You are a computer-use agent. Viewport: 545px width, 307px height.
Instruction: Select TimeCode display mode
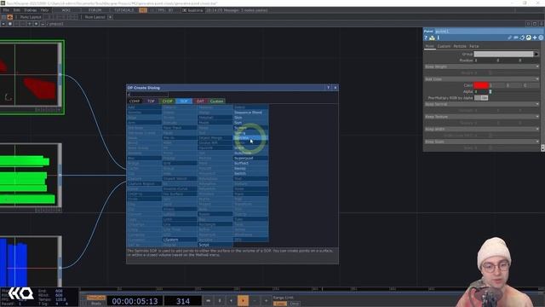[95, 298]
